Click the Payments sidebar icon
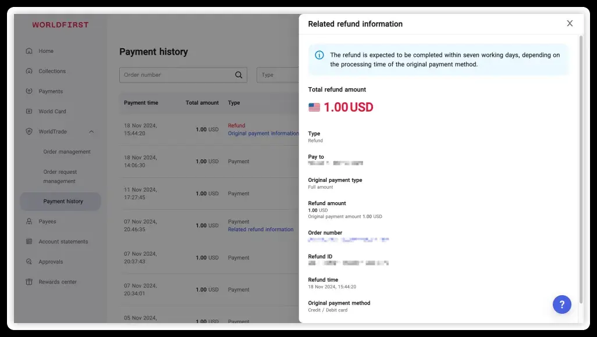This screenshot has height=337, width=597. click(x=29, y=91)
